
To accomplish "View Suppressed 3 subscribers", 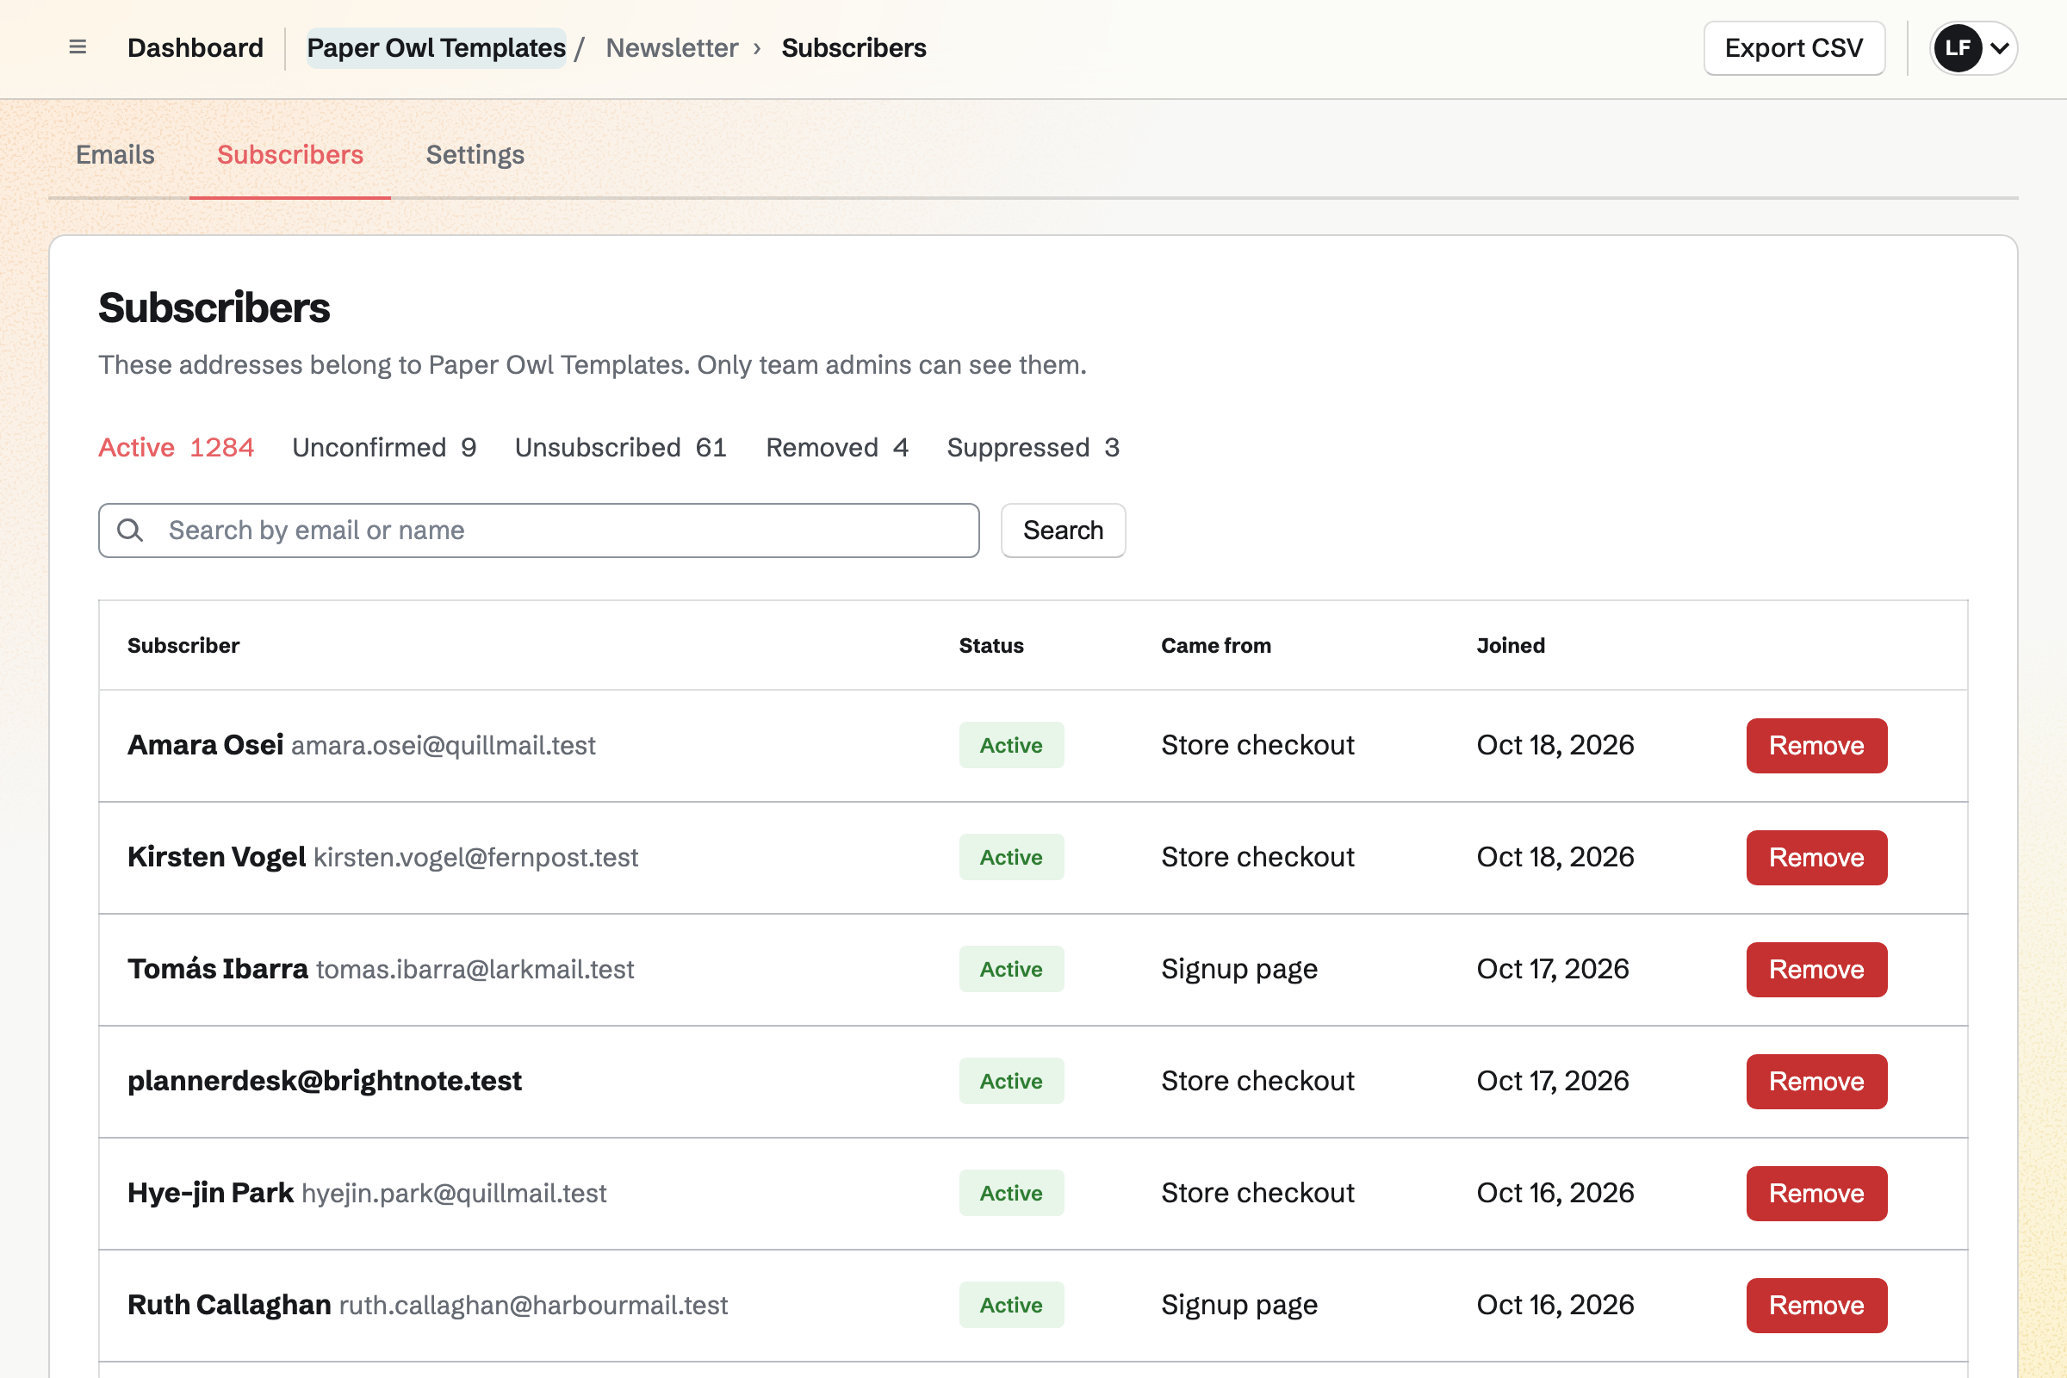I will [x=1033, y=447].
